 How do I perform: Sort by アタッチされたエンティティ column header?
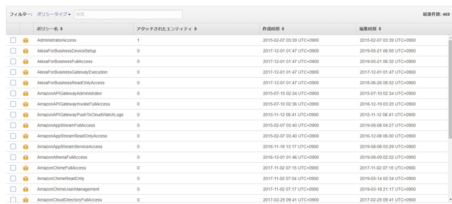click(x=167, y=29)
